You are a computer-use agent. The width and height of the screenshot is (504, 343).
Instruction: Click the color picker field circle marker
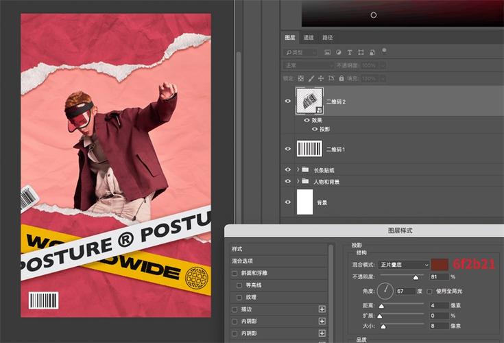[374, 15]
